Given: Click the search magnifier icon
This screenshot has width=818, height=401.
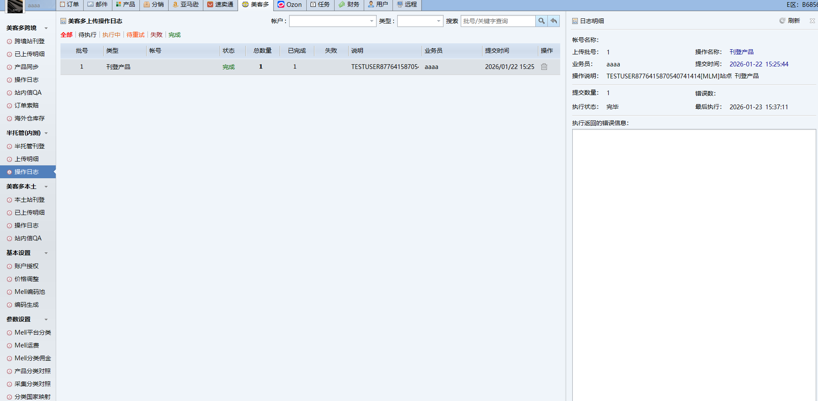Looking at the screenshot, I should 541,21.
